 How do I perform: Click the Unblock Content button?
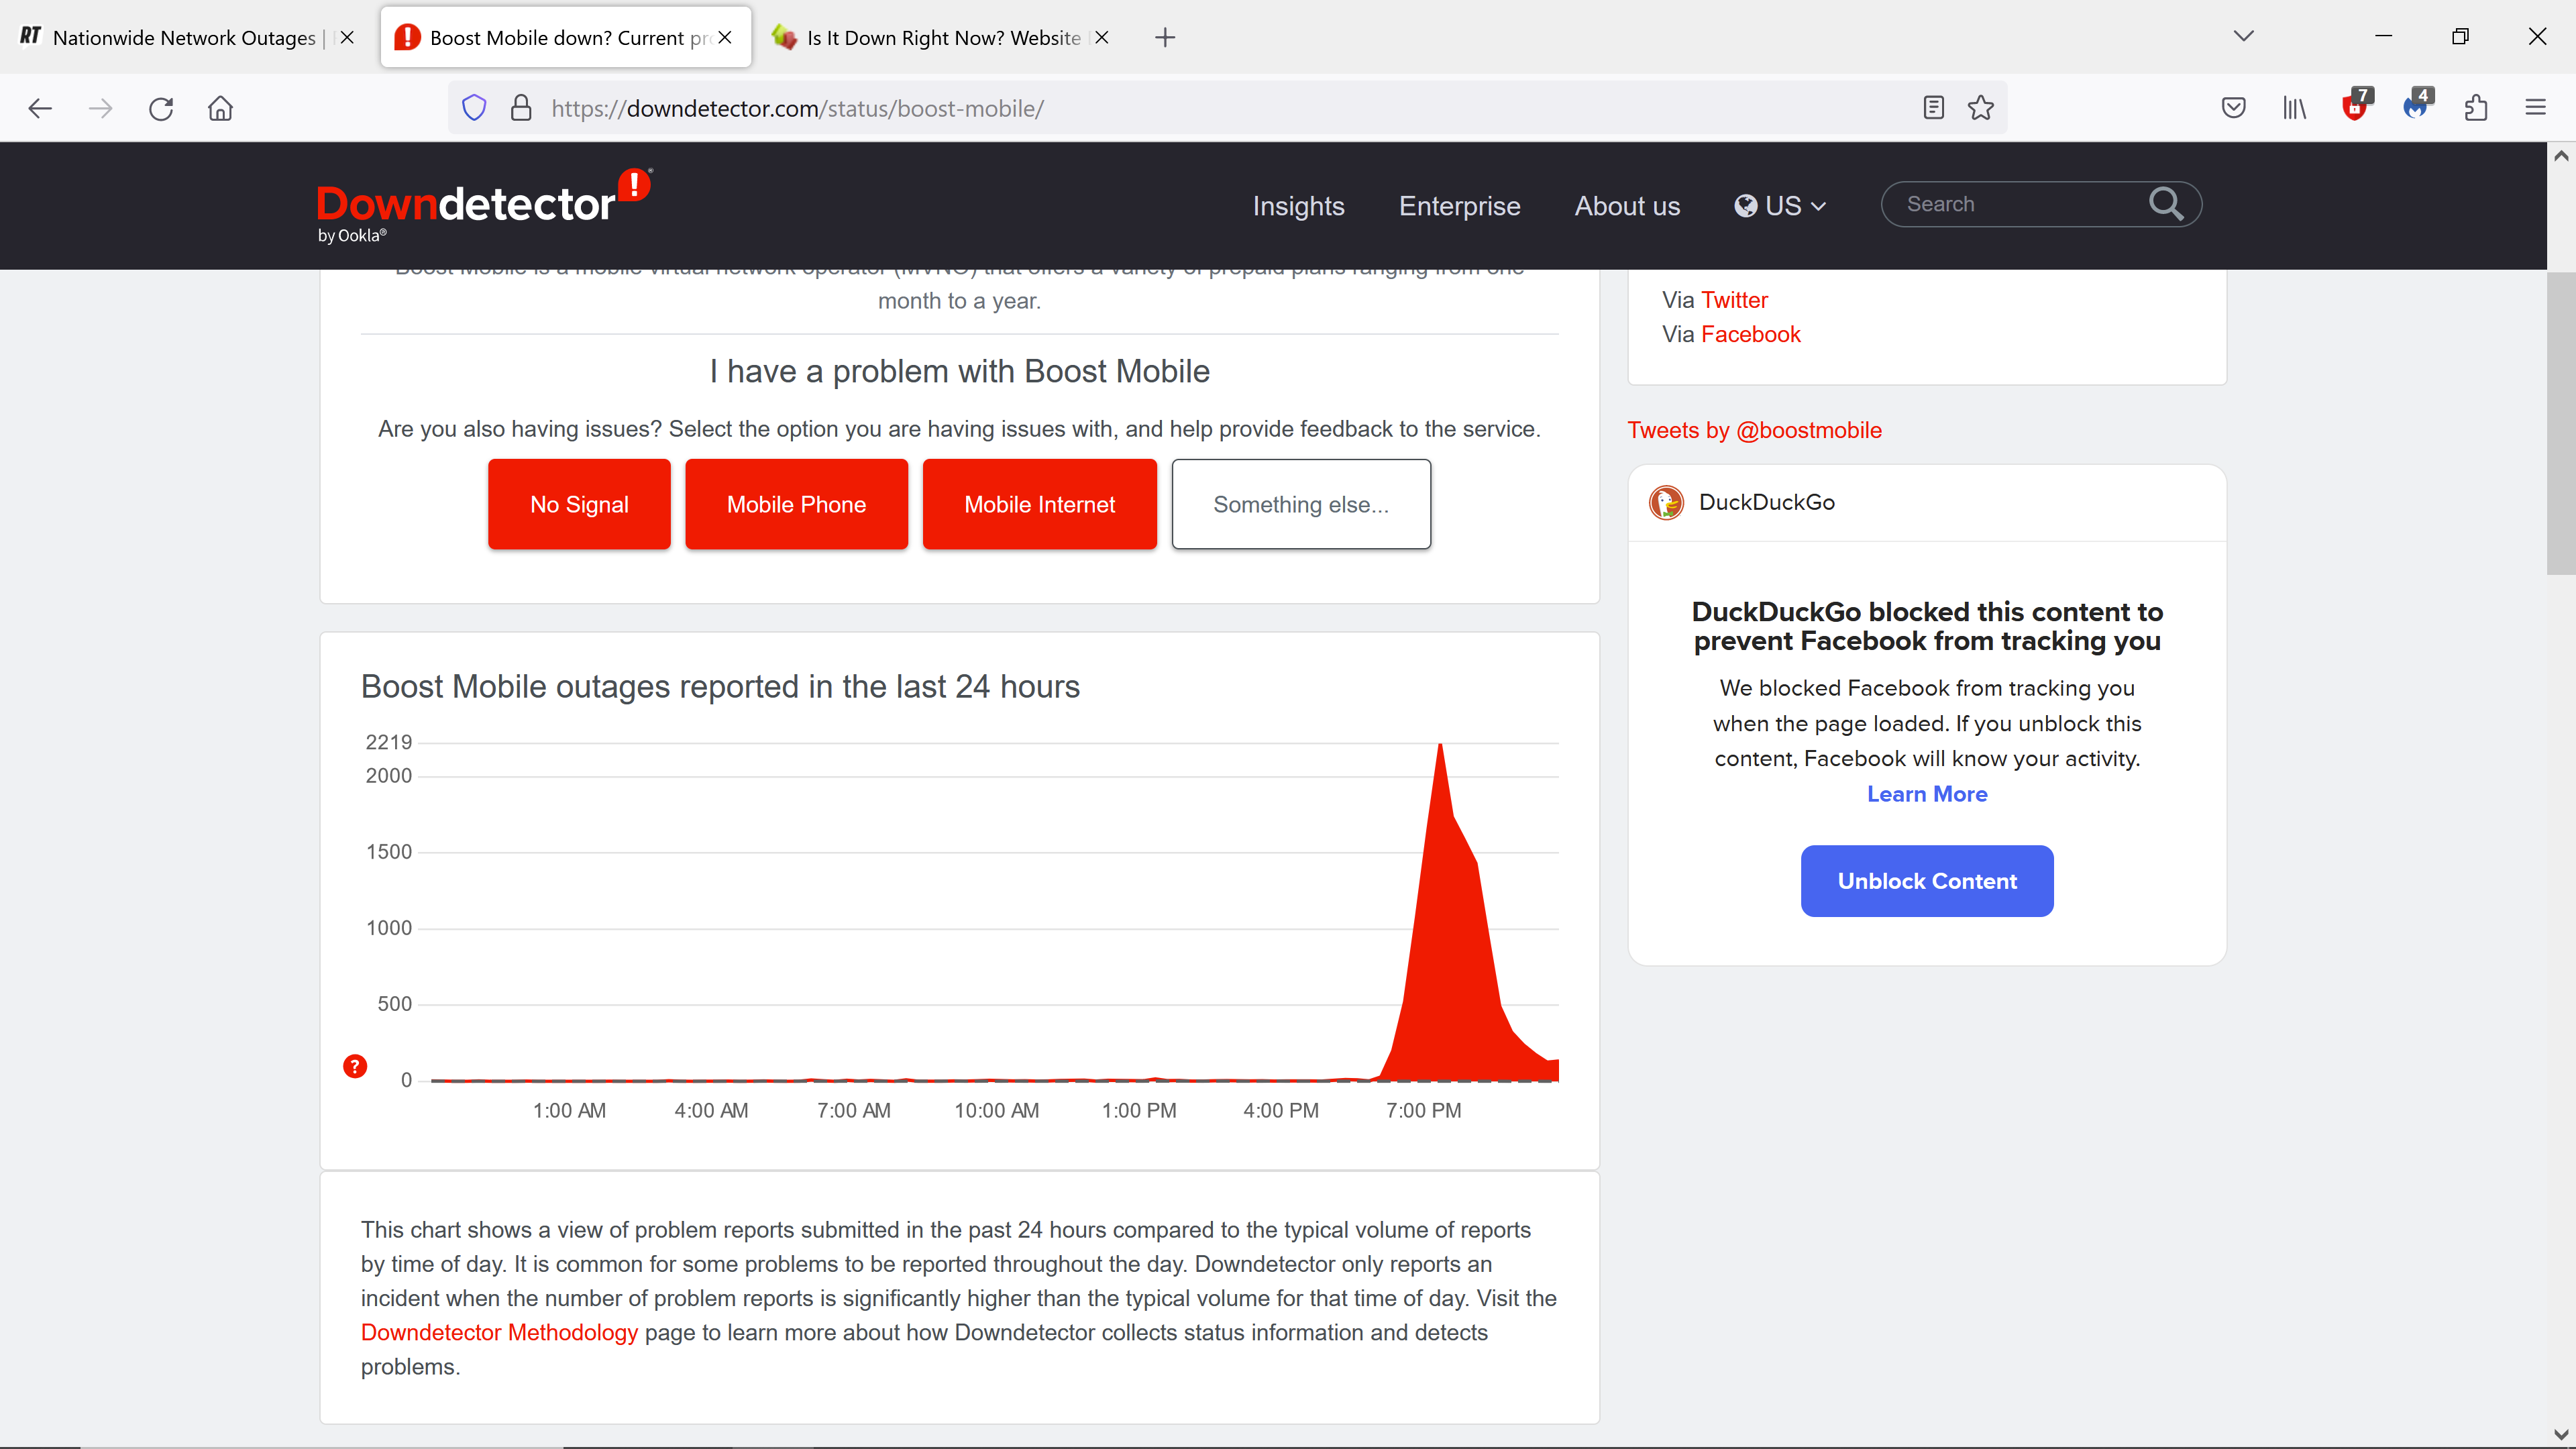(x=1926, y=881)
